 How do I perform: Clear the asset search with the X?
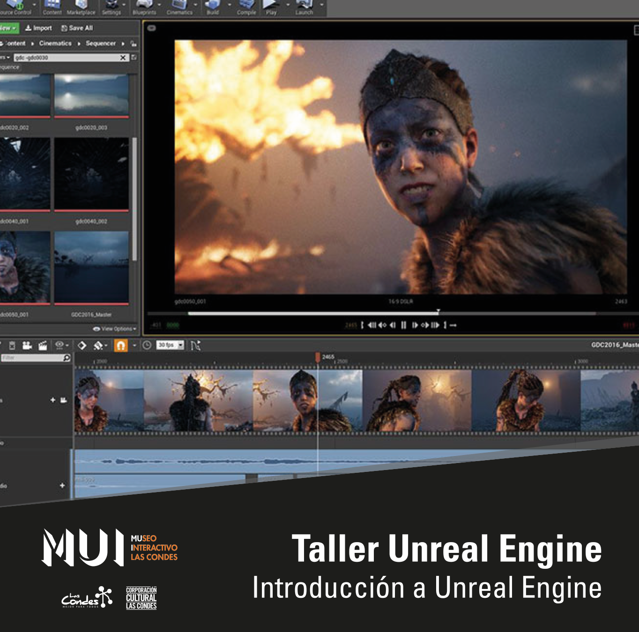(123, 58)
